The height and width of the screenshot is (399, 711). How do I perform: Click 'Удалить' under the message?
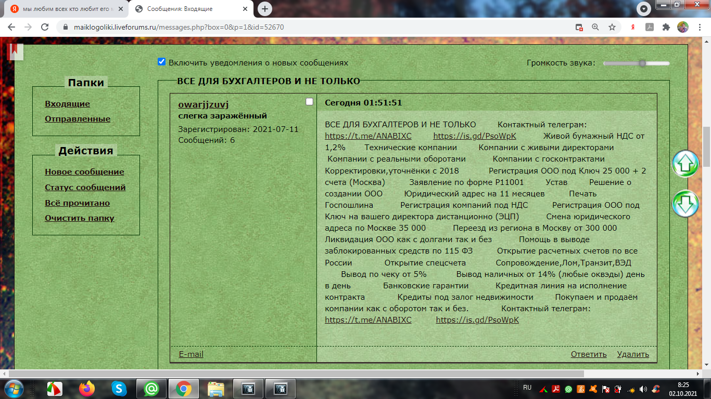pyautogui.click(x=633, y=354)
